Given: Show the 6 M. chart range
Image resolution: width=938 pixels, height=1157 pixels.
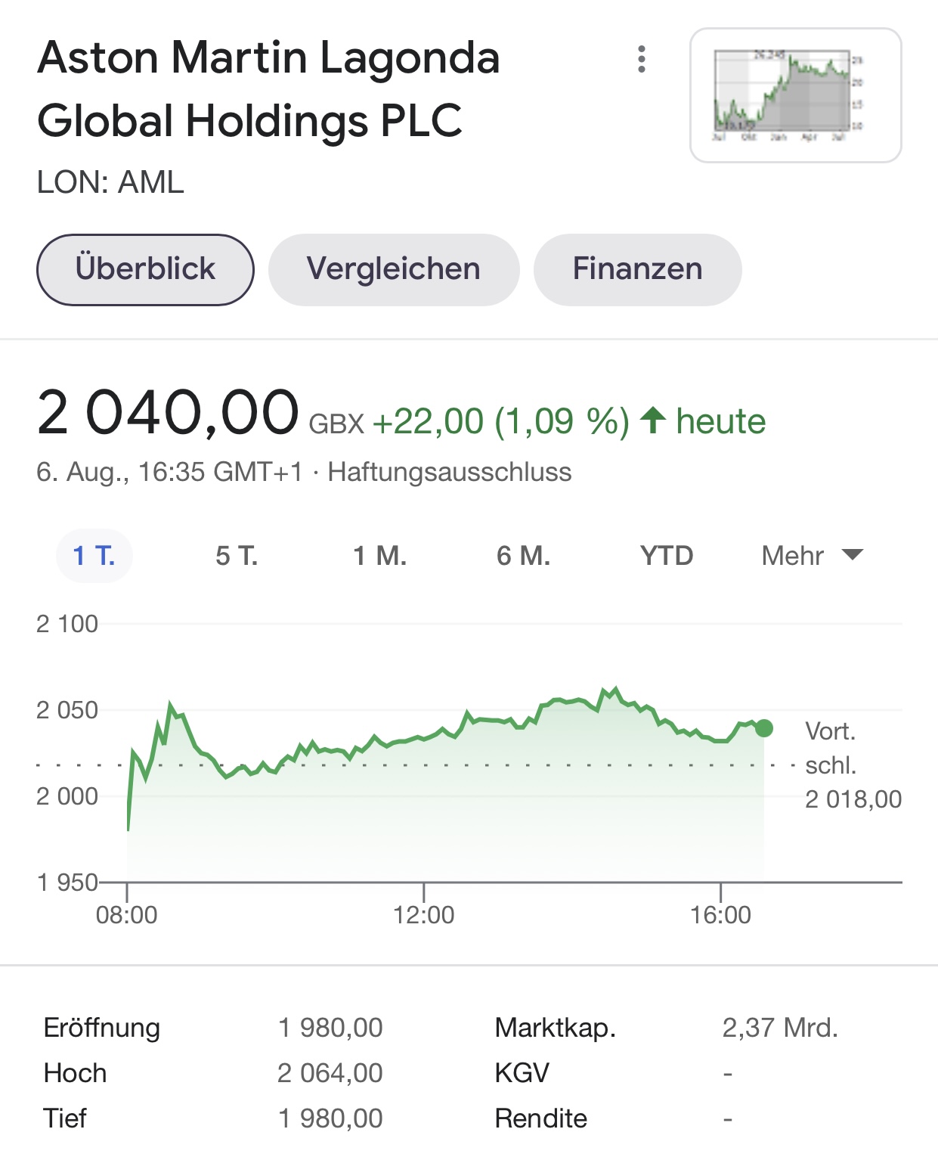Looking at the screenshot, I should 523,556.
